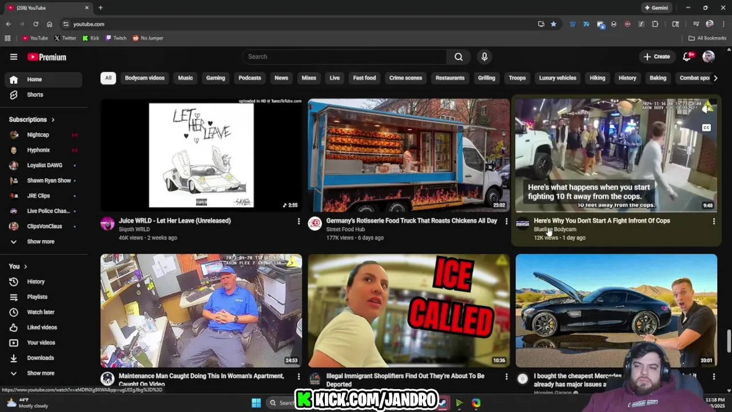Screen dimensions: 732x412
Task: Open the Shawn Ryan Show subscription
Action: 43,180
